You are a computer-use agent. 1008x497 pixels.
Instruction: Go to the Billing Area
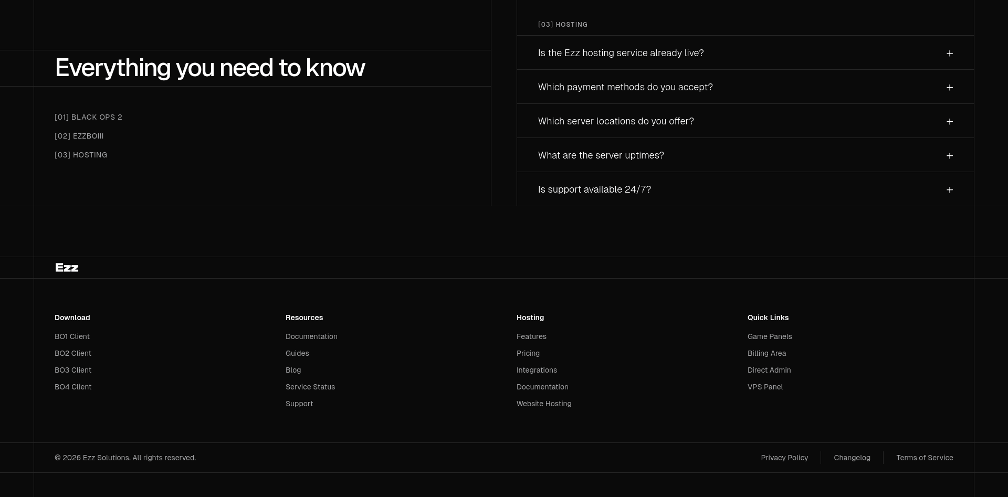(766, 353)
